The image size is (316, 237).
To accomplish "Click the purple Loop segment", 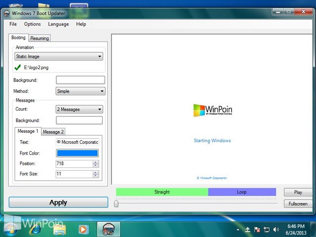I will 242,192.
